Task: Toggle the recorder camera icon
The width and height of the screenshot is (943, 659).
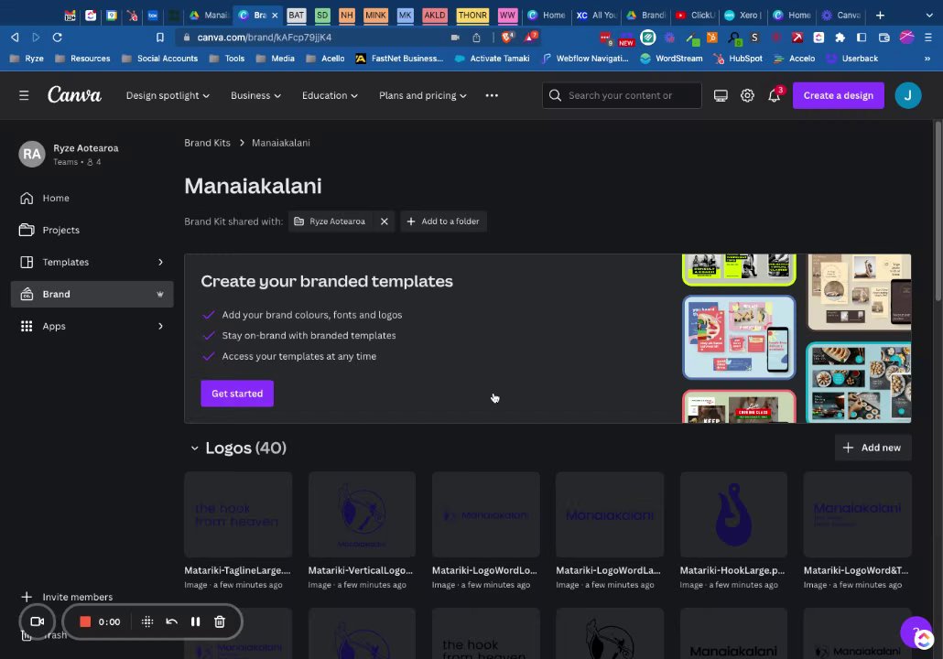Action: [x=38, y=621]
